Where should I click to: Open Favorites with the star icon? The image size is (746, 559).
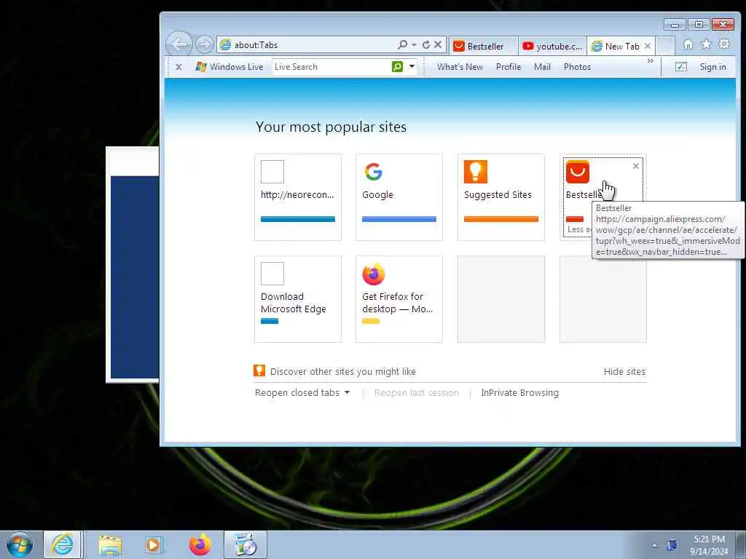pos(706,44)
